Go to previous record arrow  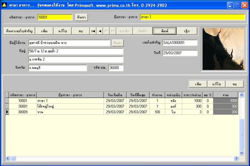pyautogui.click(x=100, y=31)
